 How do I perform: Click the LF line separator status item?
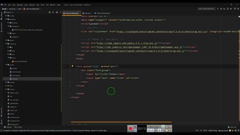tap(201, 130)
